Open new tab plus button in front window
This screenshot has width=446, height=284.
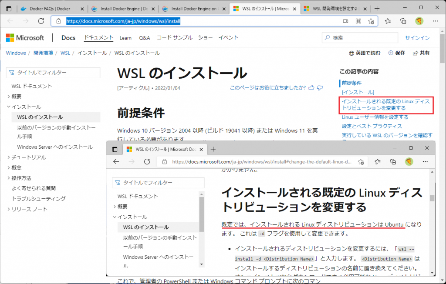coord(213,149)
